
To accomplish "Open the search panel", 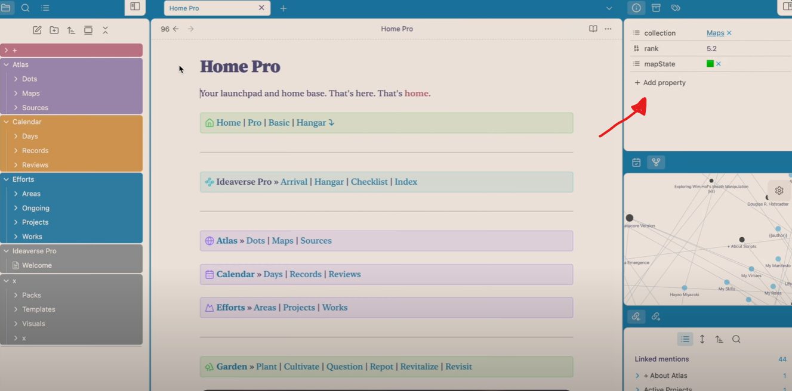I will [24, 8].
